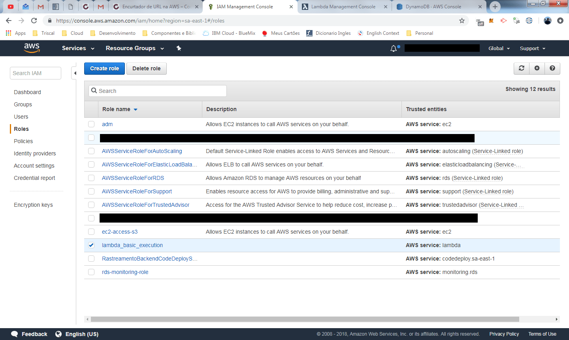The image size is (569, 340).
Task: Open Identity providers section
Action: tap(35, 153)
